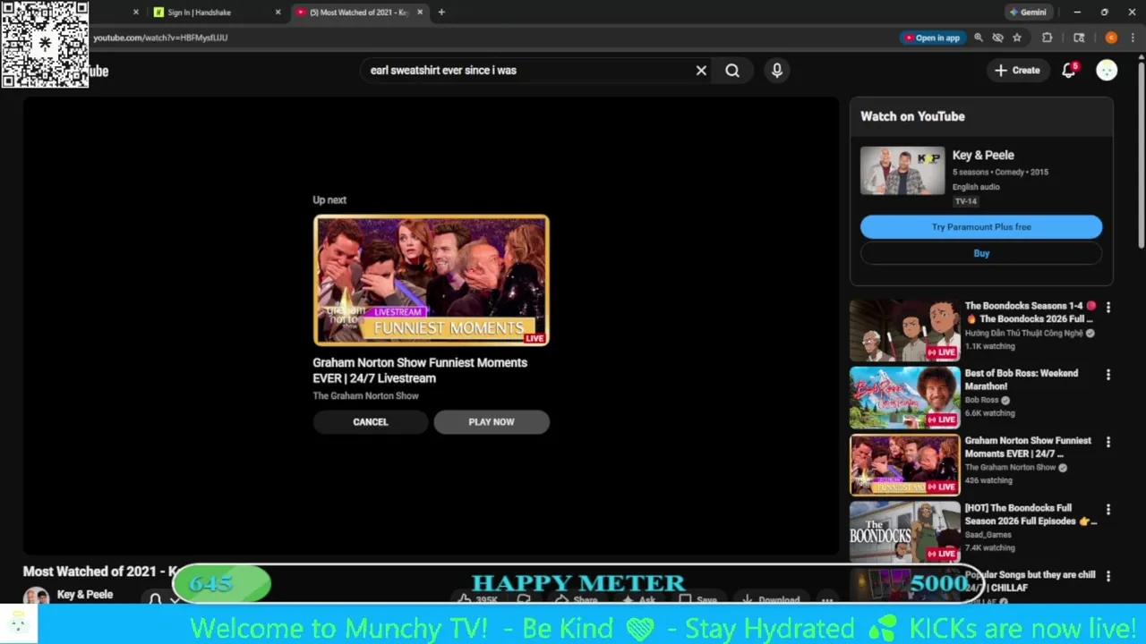Click the 6.6K watching text
Viewport: 1146px width, 644px height.
click(990, 413)
